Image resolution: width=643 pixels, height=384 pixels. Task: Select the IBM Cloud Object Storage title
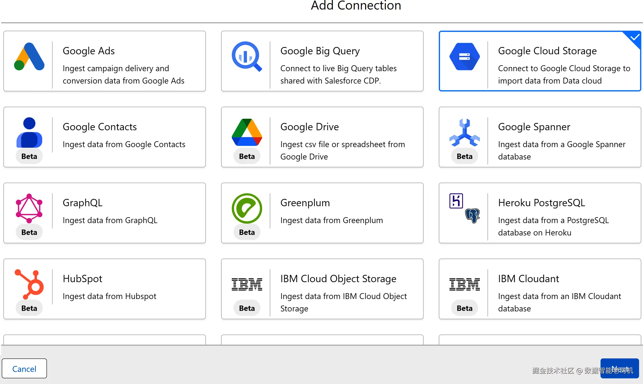click(x=338, y=279)
